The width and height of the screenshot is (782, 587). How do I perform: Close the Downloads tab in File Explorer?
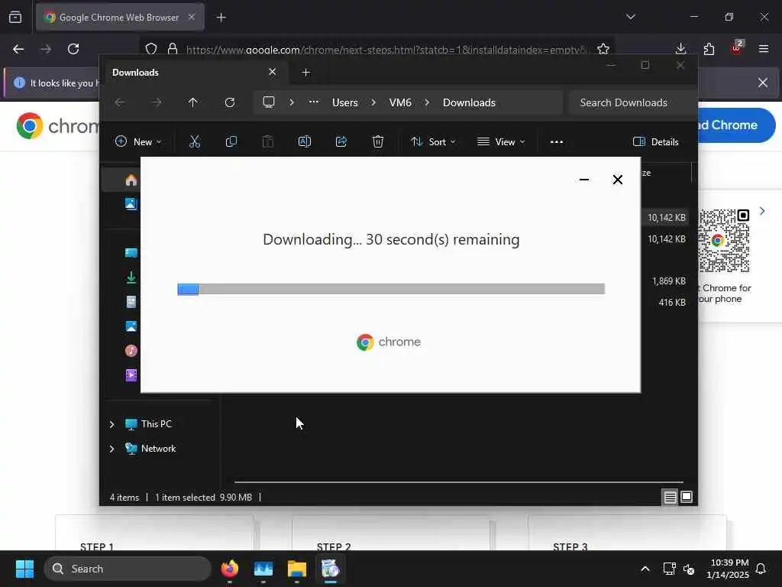273,72
